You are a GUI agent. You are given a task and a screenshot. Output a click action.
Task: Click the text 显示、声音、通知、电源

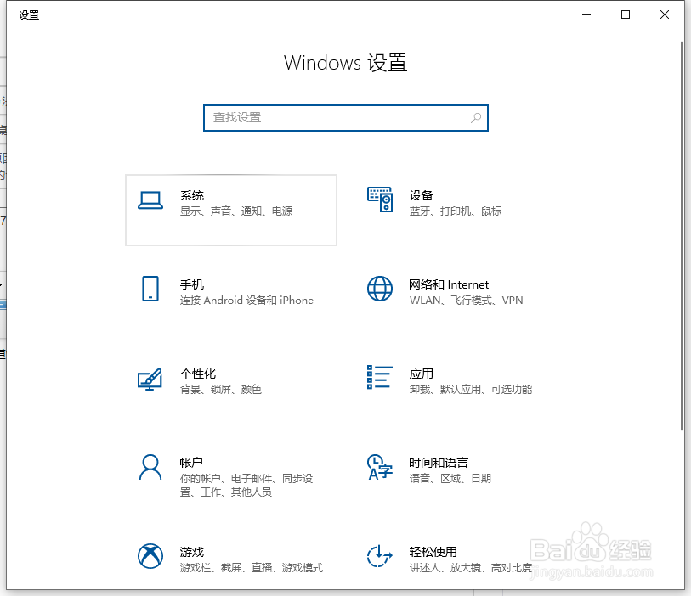tap(236, 211)
